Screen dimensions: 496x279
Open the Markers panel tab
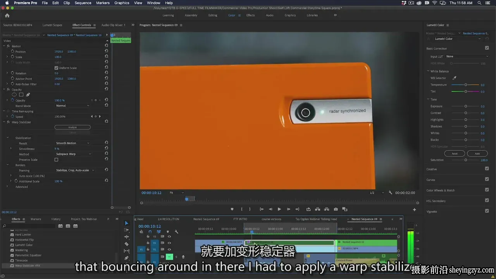(36, 219)
